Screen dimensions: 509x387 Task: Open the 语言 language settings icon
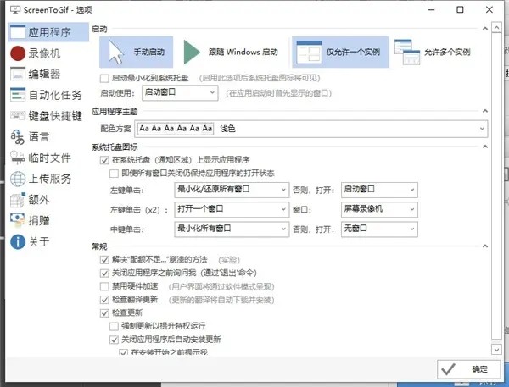click(16, 136)
